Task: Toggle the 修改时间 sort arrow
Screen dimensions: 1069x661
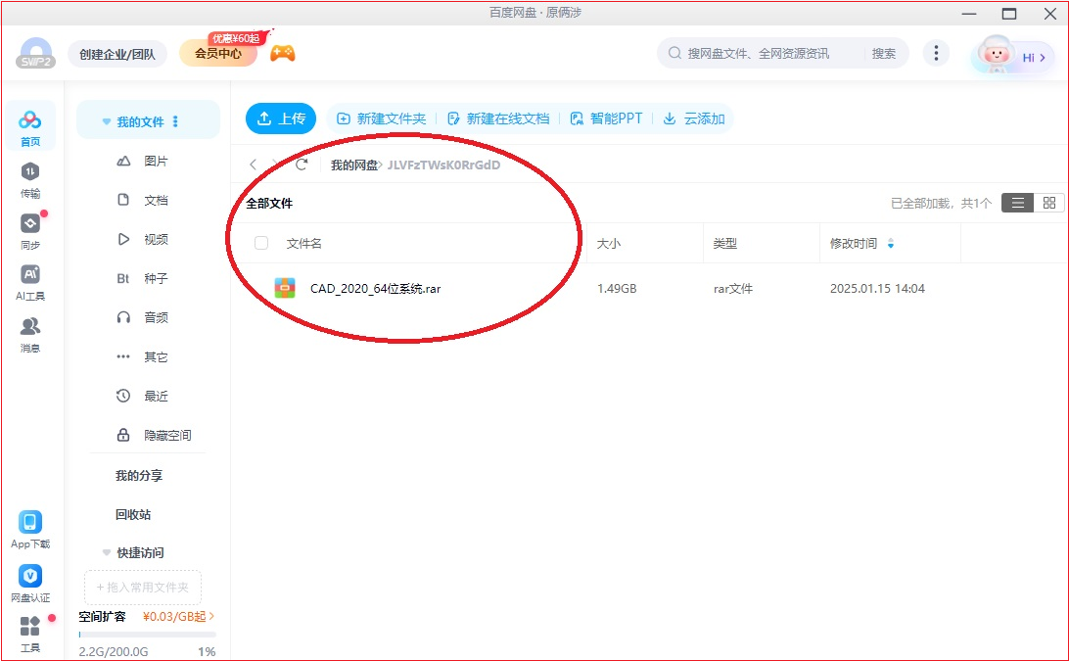Action: [x=891, y=244]
